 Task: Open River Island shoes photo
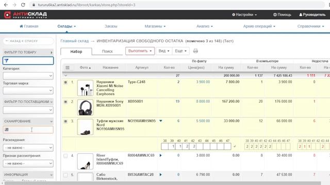85,161
